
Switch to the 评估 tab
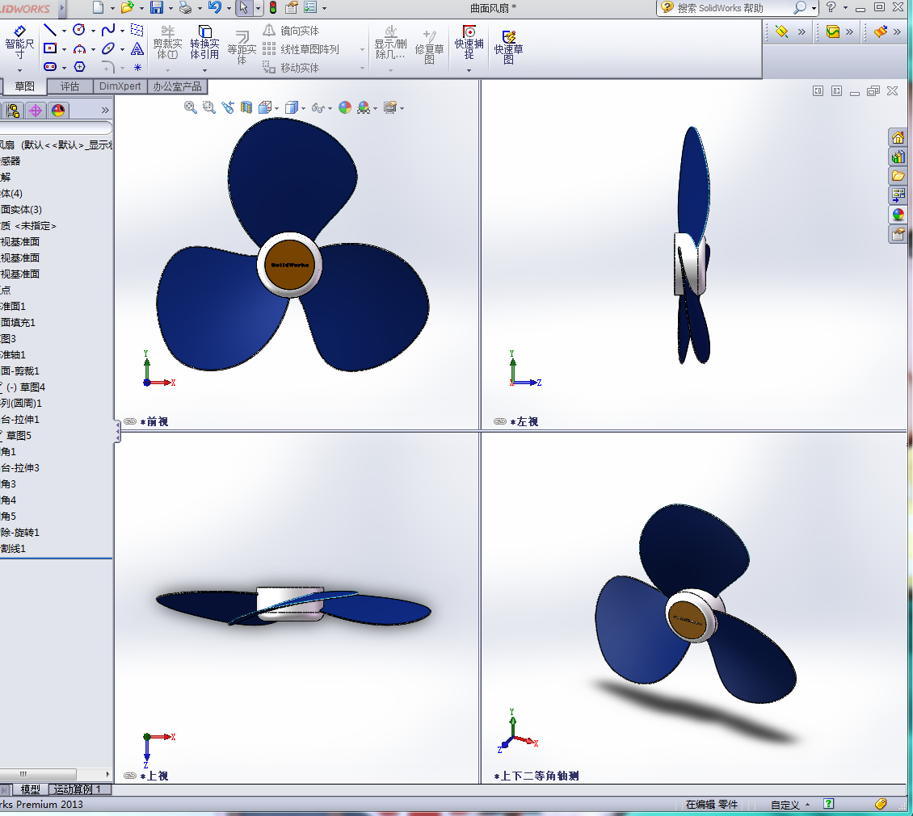(x=69, y=86)
